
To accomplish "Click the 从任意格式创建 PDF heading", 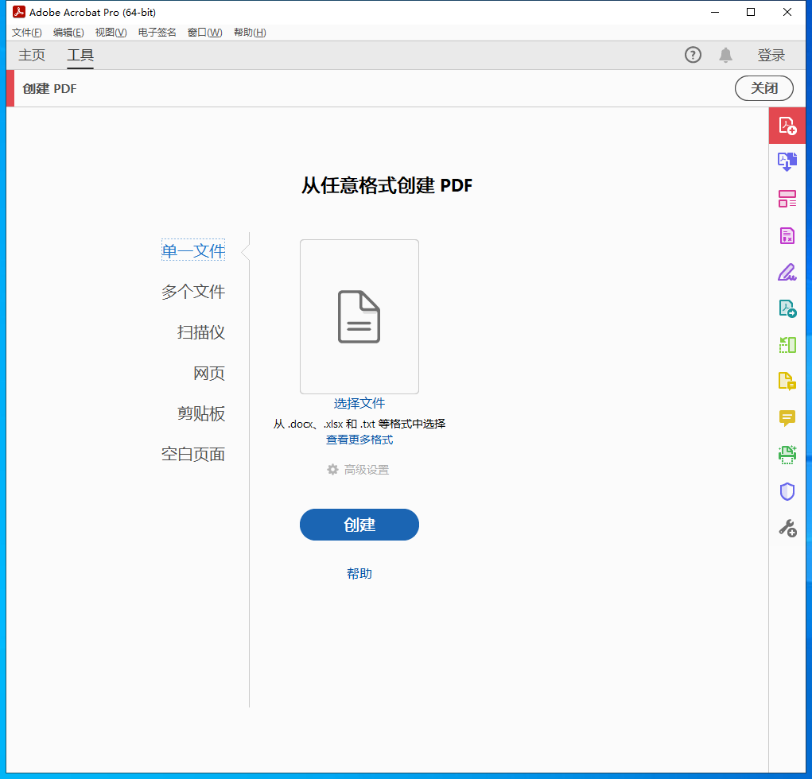I will click(x=387, y=185).
